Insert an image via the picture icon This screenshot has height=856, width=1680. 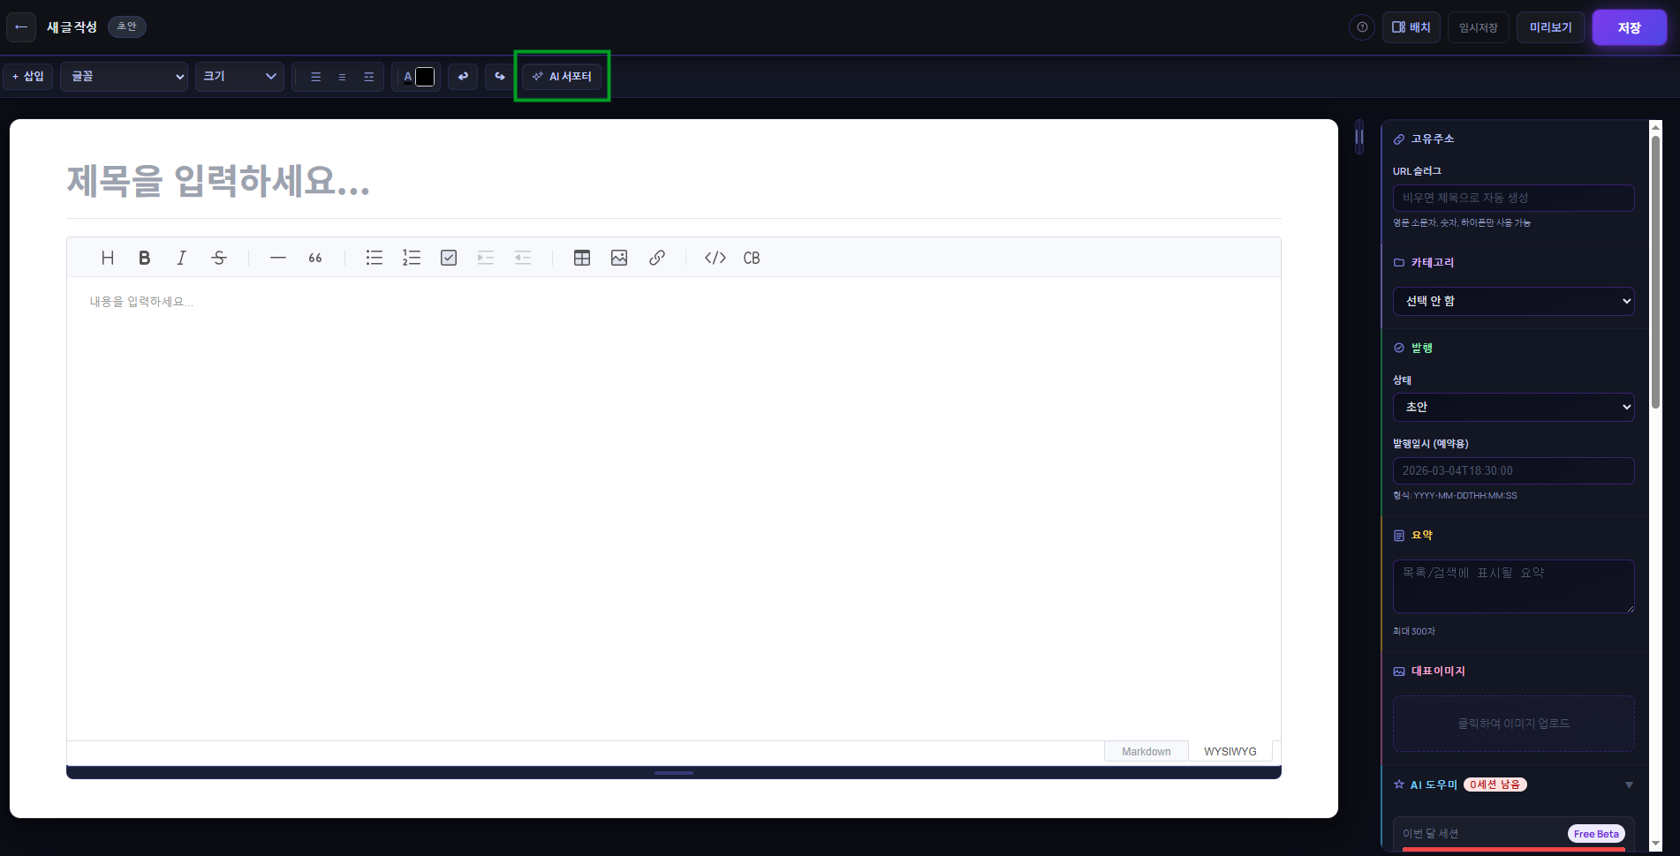coord(619,258)
